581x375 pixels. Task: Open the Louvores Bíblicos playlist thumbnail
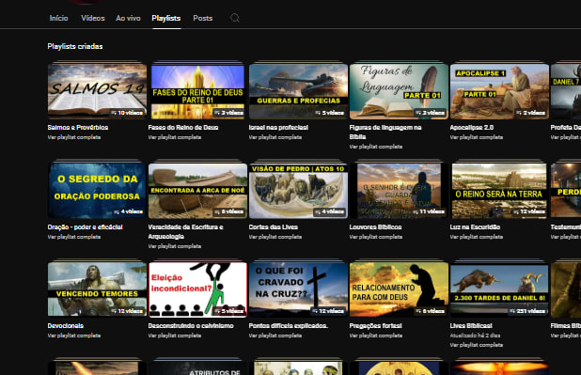(399, 191)
